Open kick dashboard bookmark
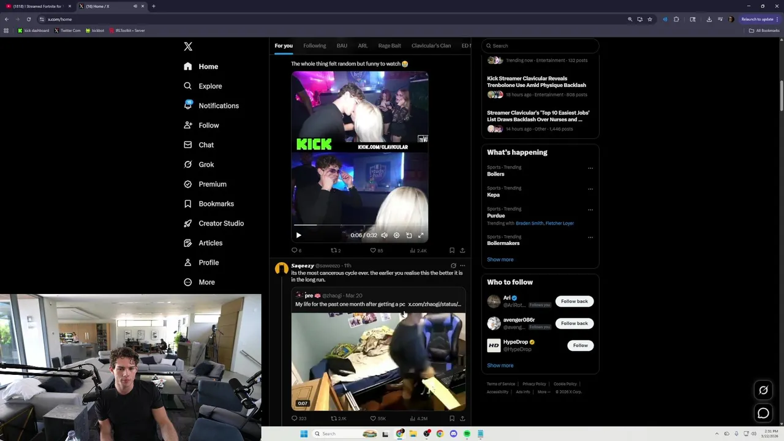Viewport: 784px width, 441px height. click(x=33, y=31)
